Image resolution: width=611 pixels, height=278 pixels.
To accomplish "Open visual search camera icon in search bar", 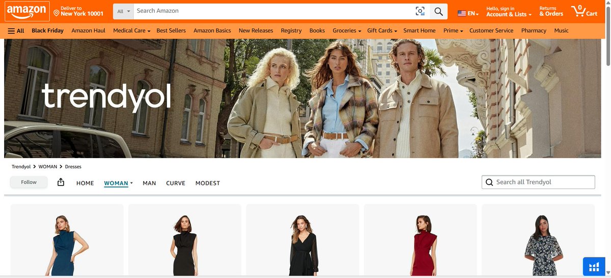I will 420,11.
